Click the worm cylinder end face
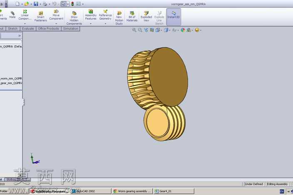The height and width of the screenshot is (195, 293). click(x=157, y=123)
